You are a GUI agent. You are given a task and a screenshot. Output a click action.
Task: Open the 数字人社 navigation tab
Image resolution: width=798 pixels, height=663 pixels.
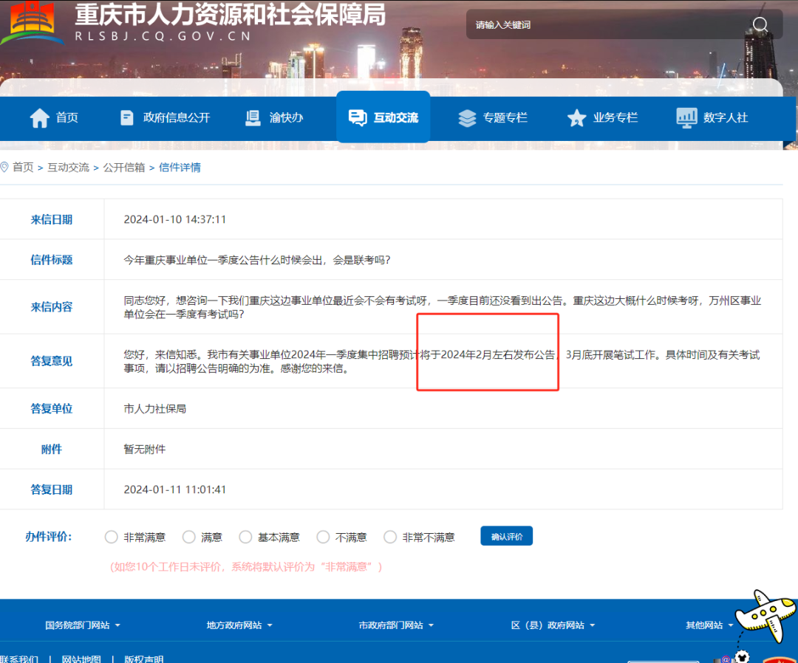pyautogui.click(x=712, y=118)
